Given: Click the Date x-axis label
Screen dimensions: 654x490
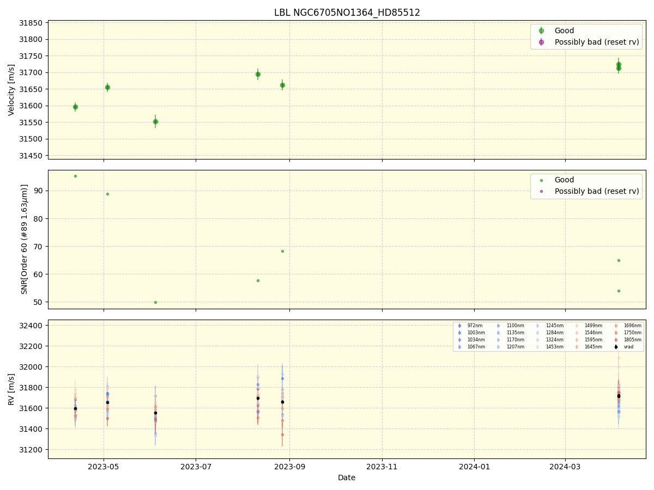Looking at the screenshot, I should [x=347, y=477].
